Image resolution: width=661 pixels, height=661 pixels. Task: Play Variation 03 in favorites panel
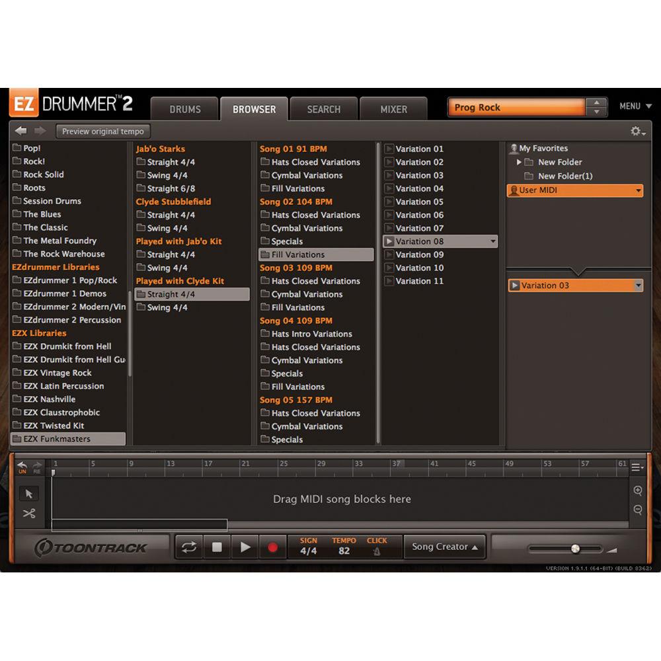[514, 286]
